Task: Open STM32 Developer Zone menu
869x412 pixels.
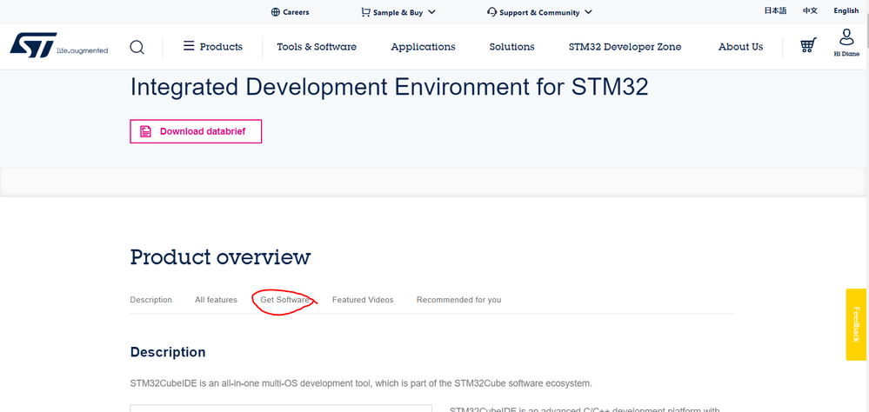Action: click(625, 47)
